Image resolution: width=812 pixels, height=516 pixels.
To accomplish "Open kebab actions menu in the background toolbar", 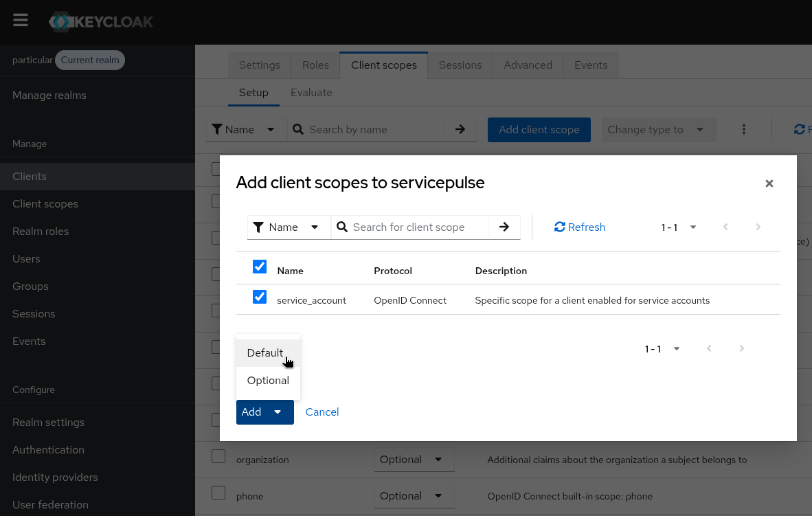I will pos(743,130).
